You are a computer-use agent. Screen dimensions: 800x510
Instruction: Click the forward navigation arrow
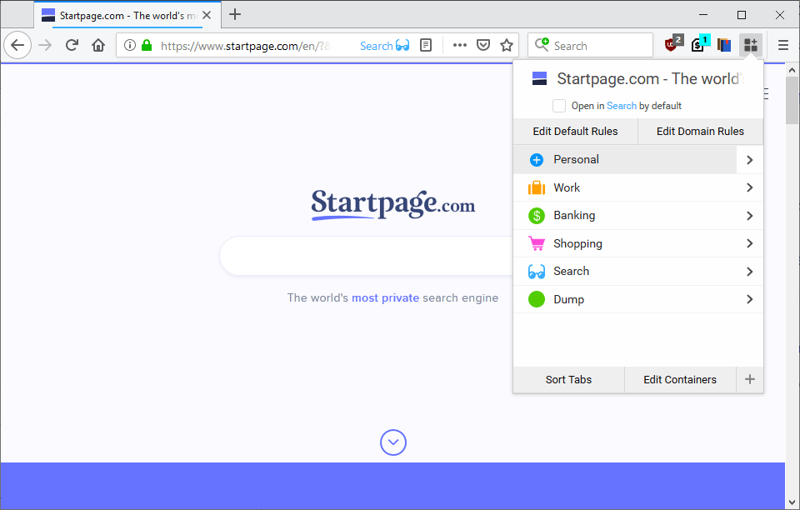[x=45, y=45]
